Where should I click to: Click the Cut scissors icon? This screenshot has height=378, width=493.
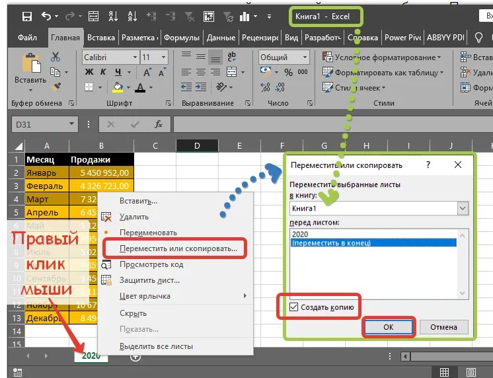56,57
